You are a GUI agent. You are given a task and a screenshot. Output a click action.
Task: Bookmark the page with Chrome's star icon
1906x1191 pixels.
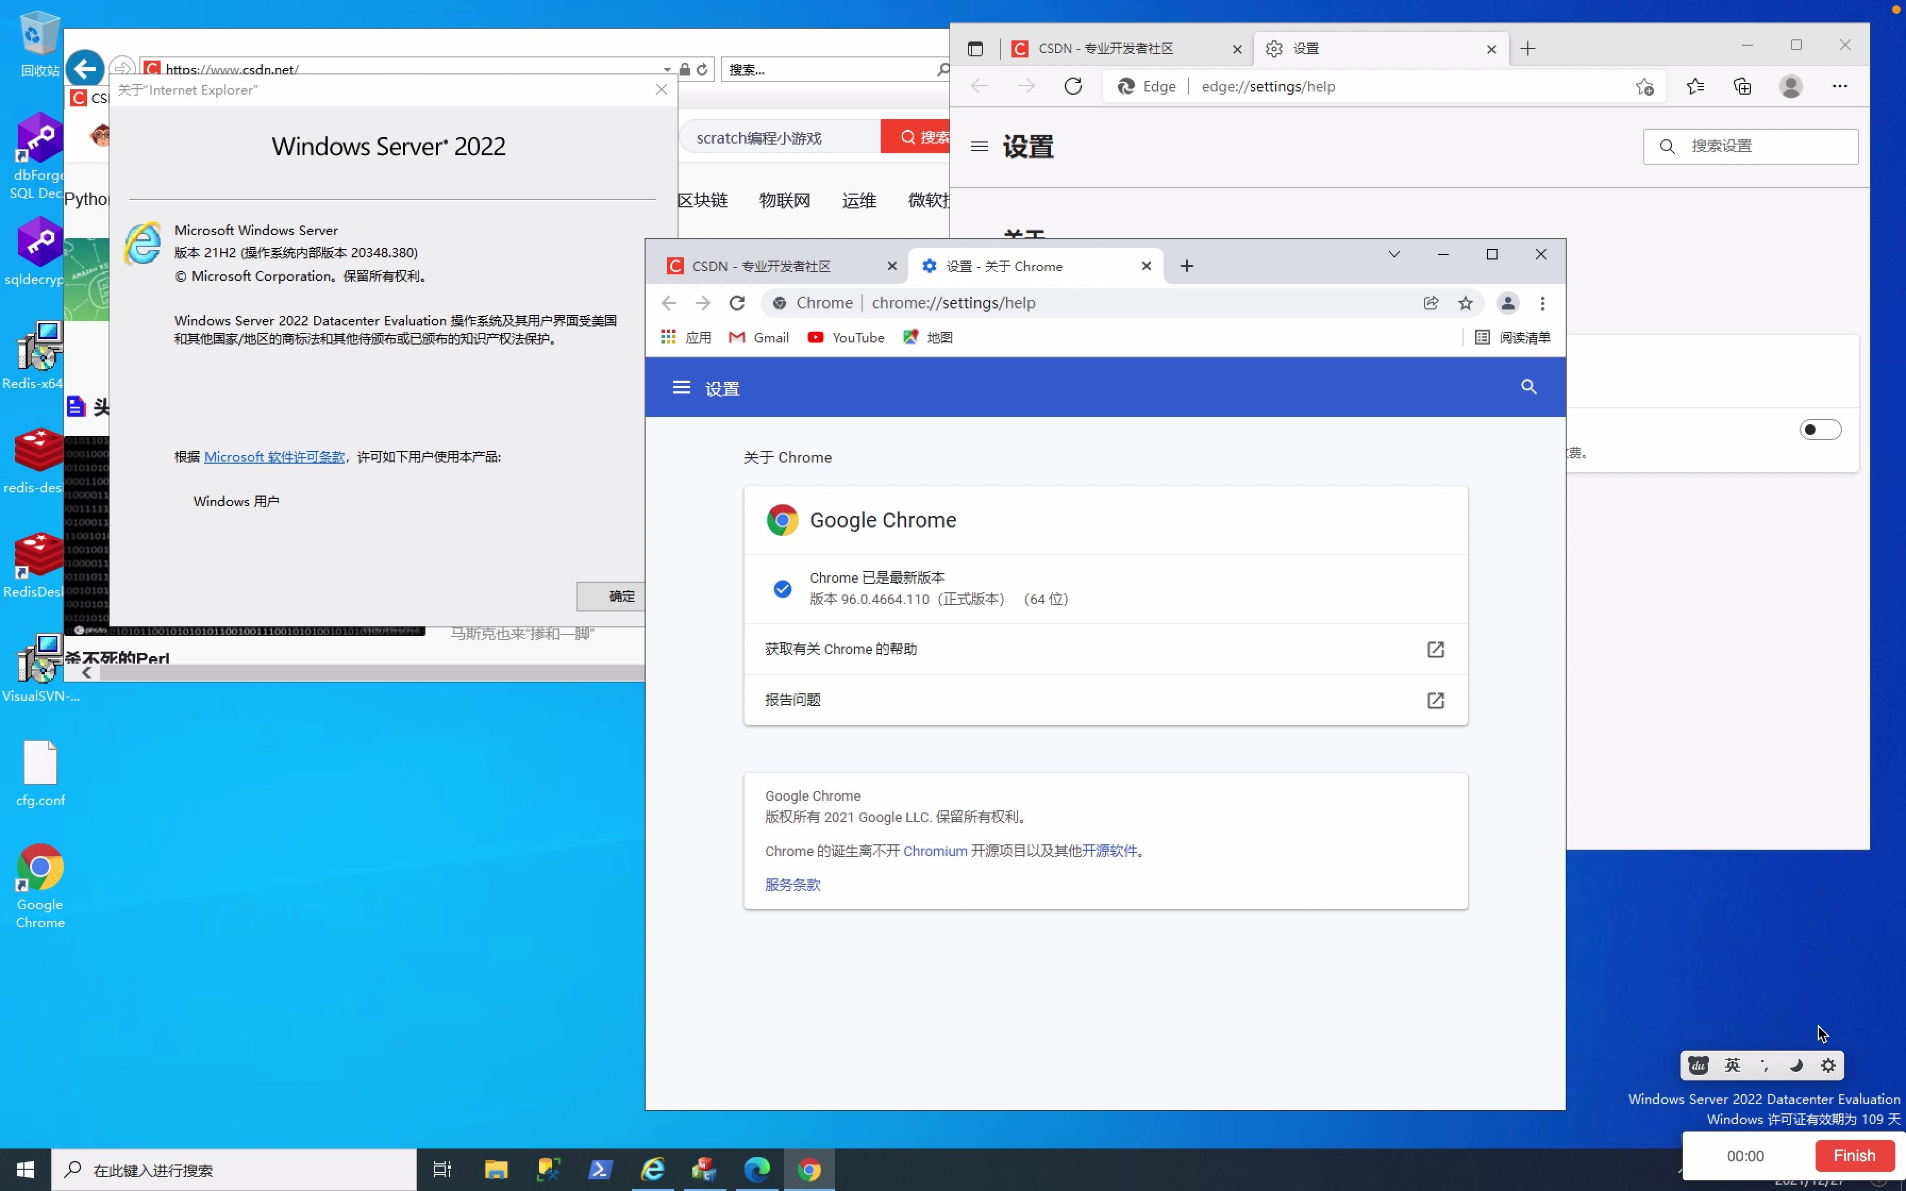click(x=1465, y=303)
